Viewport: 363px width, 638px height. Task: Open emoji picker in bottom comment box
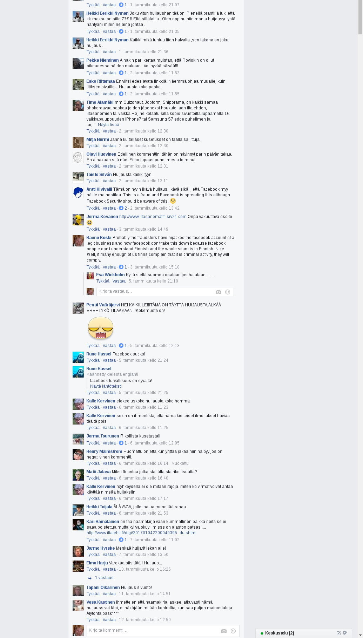(233, 631)
